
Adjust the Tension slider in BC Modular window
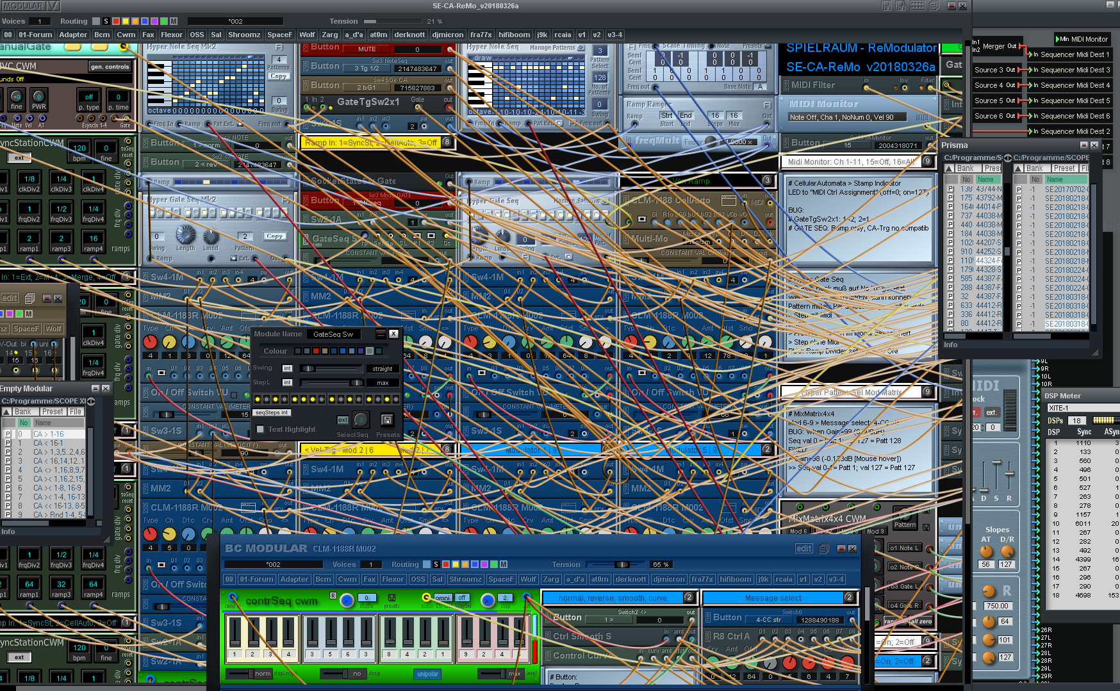coord(616,564)
